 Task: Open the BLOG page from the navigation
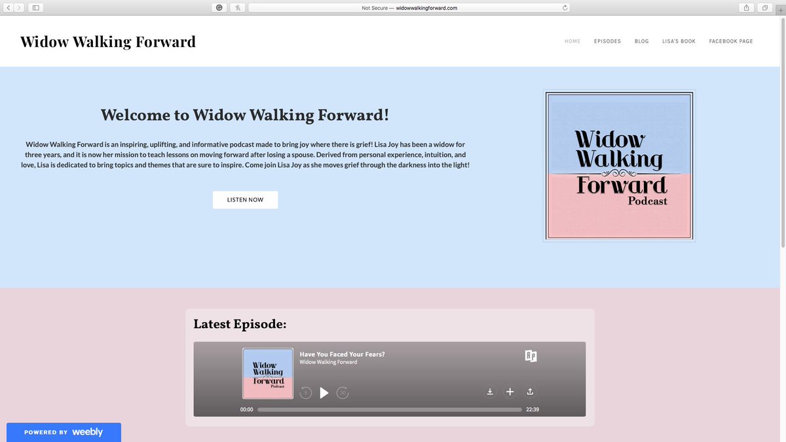tap(641, 41)
